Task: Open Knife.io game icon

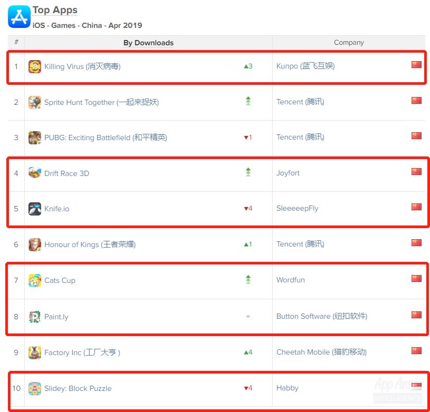Action: coord(35,209)
